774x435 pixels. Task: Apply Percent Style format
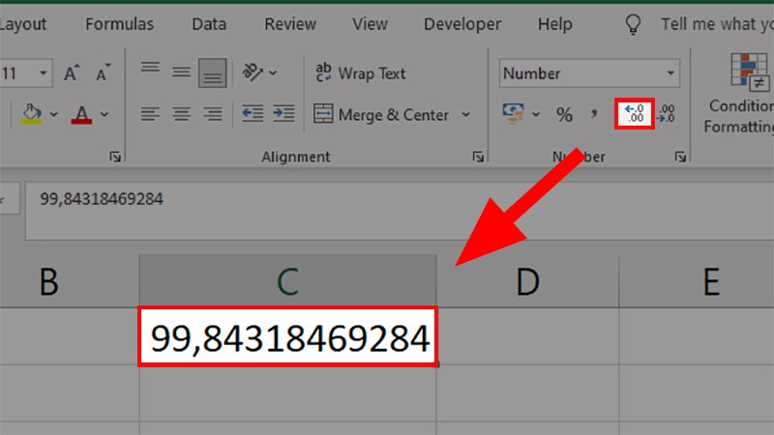click(x=564, y=115)
